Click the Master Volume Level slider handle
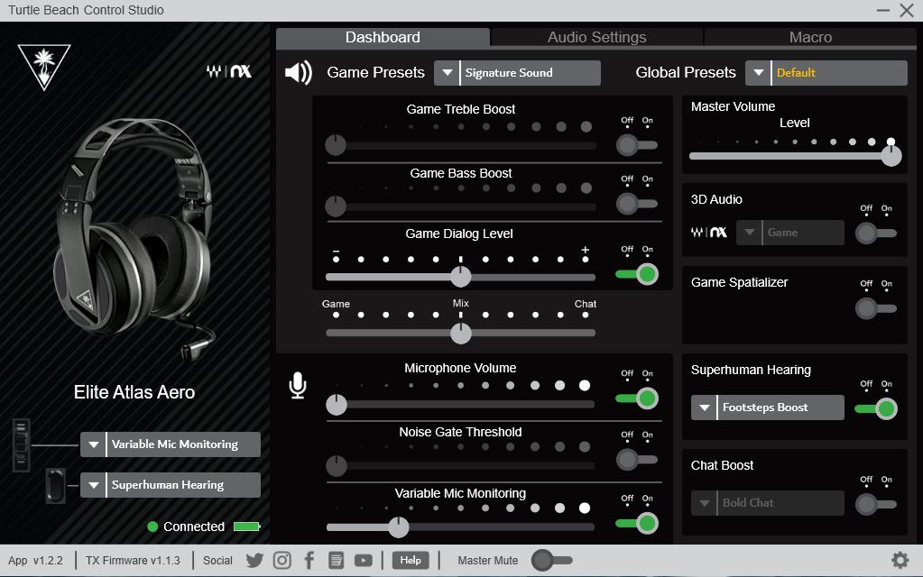 coord(891,156)
